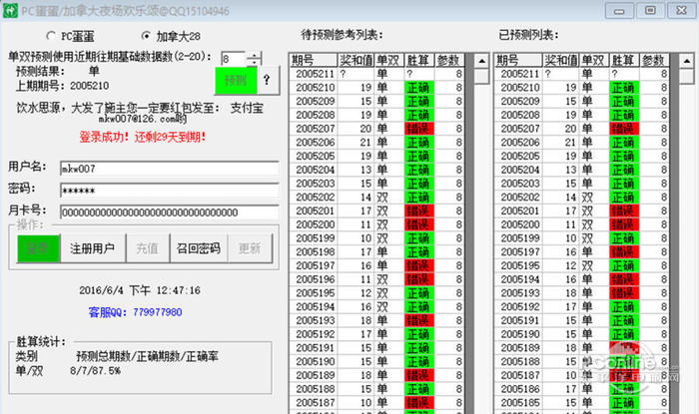Select row 2005192 in 已预测列表

[582, 306]
